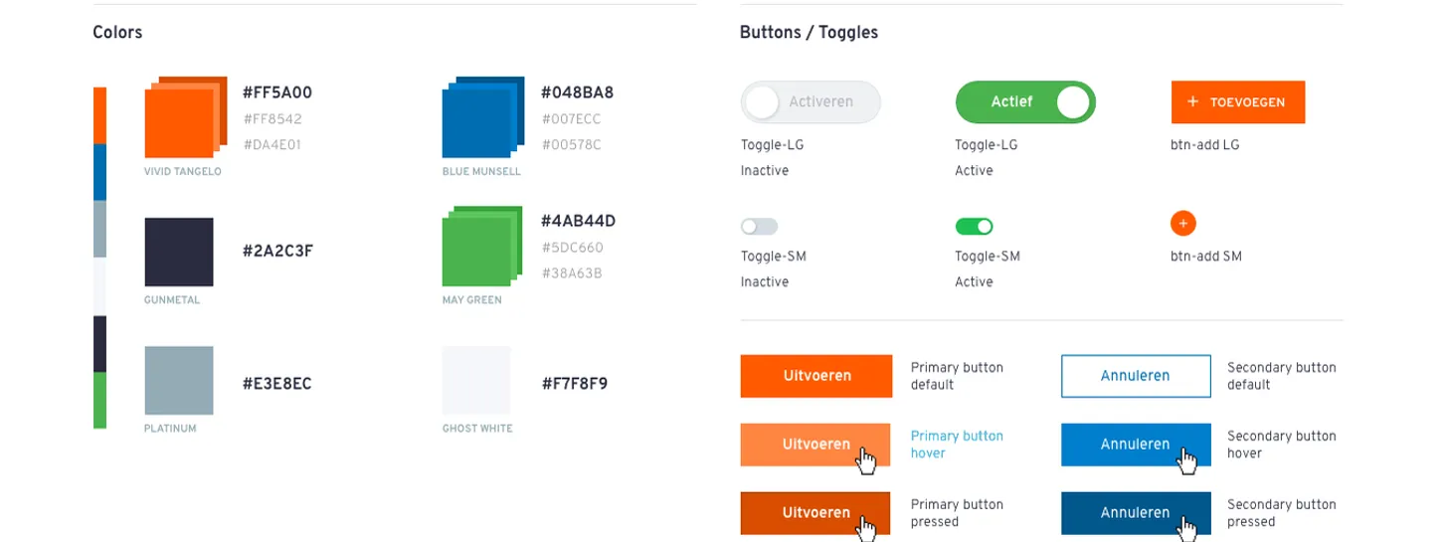
Task: Choose the Platinum grey color swatch
Action: [x=179, y=381]
